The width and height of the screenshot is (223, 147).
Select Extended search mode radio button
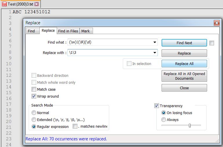tap(34, 120)
